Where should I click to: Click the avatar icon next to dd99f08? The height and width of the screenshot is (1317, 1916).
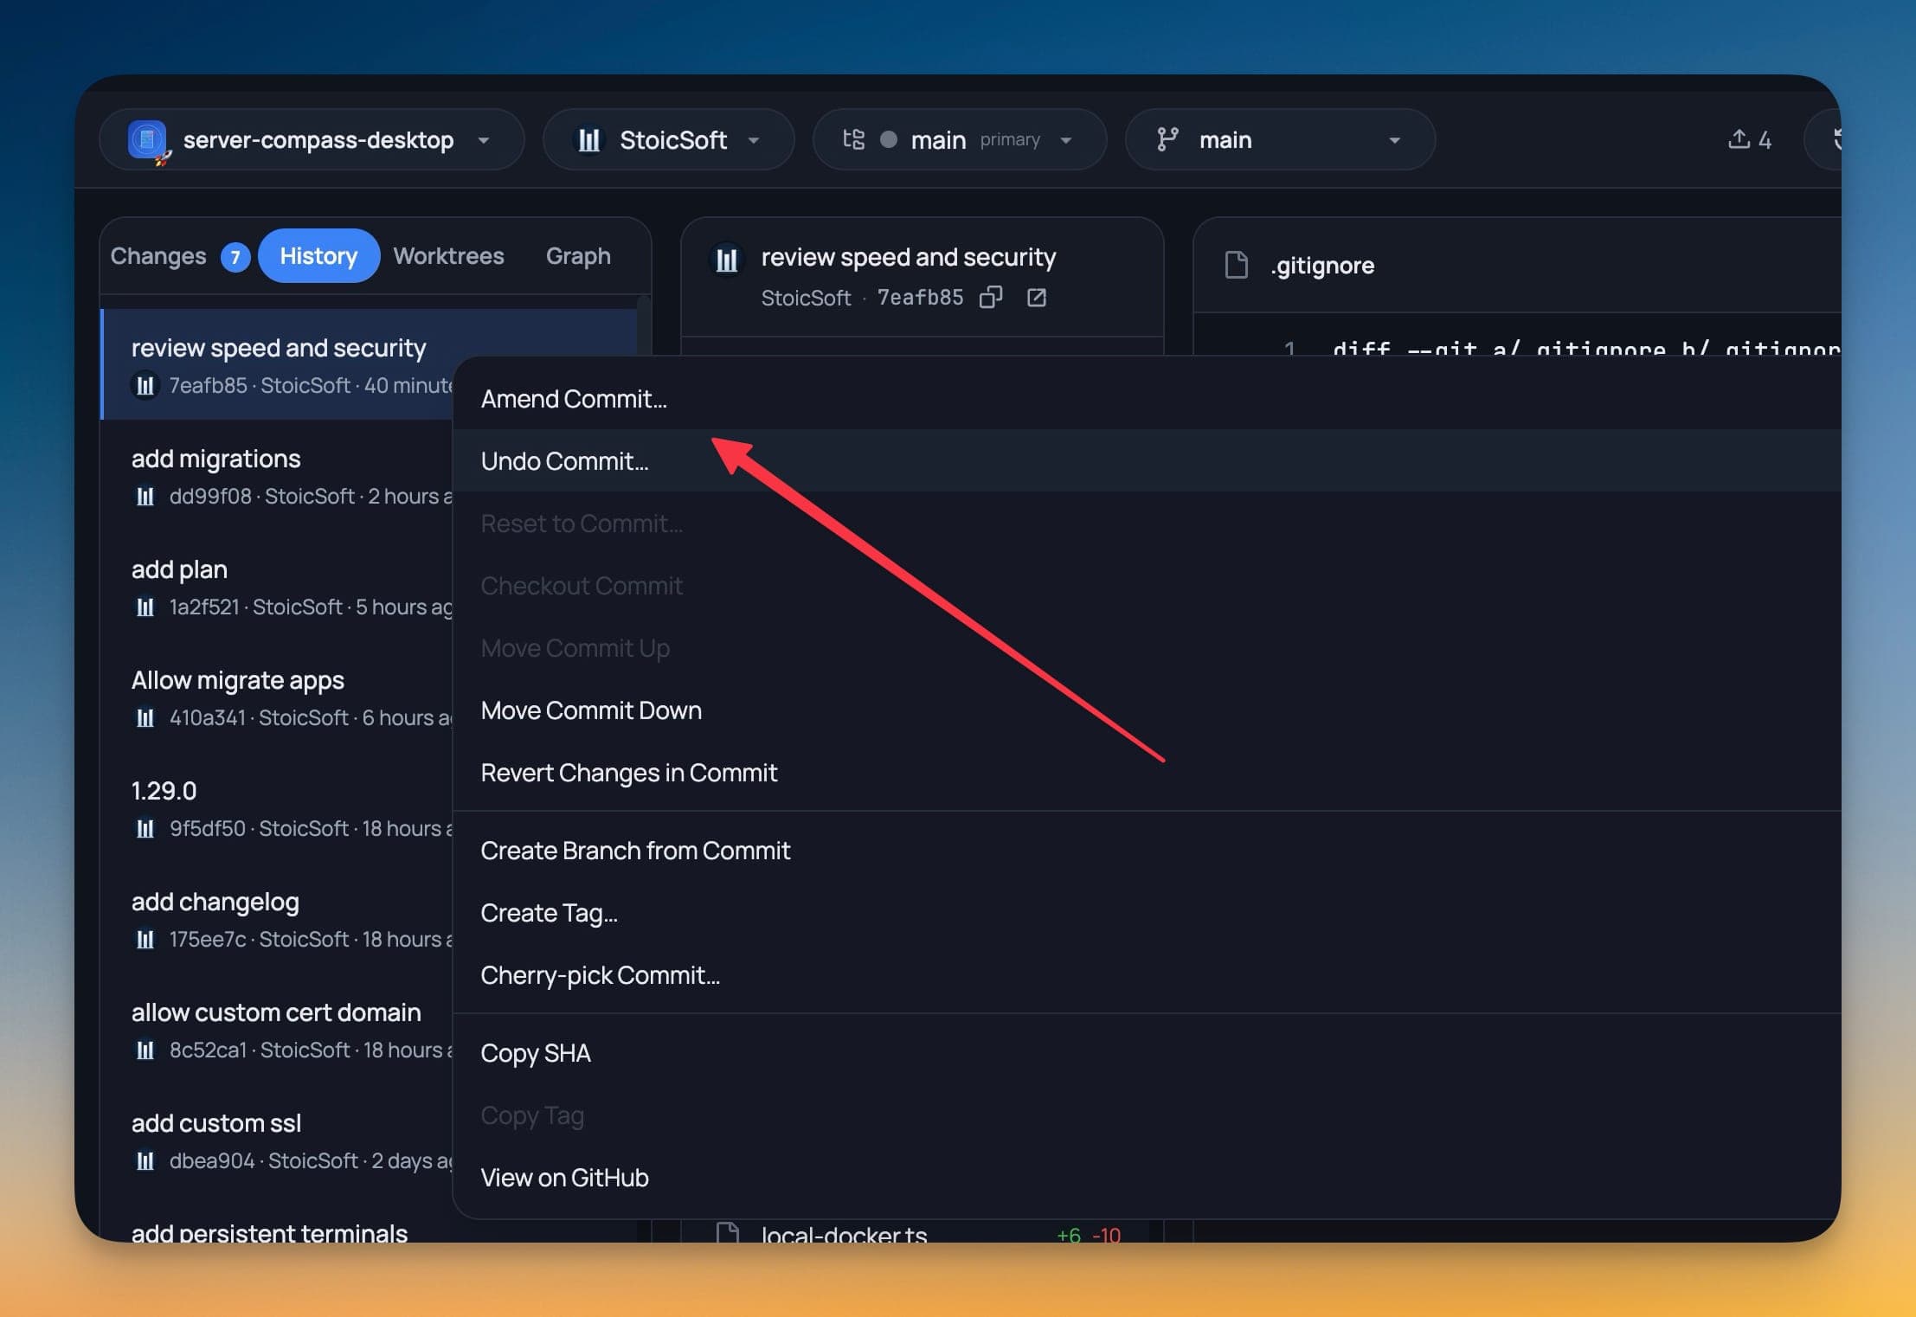click(x=145, y=496)
